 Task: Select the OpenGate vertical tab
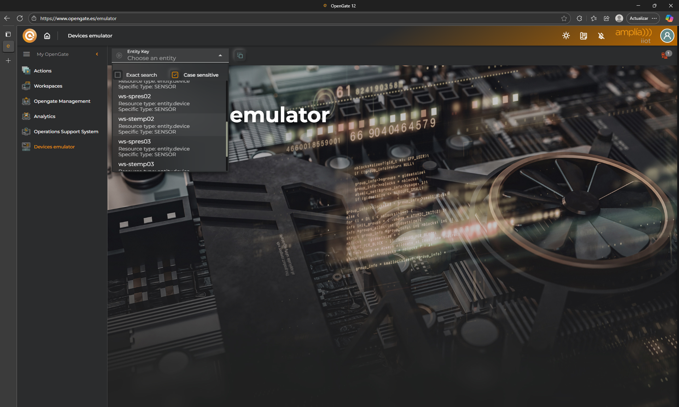(8, 46)
